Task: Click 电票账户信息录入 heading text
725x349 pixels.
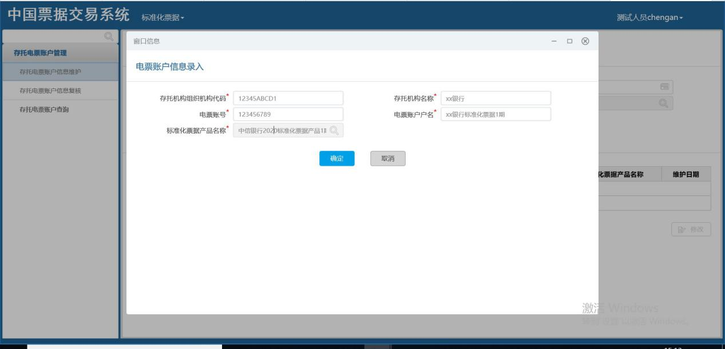Action: [169, 67]
